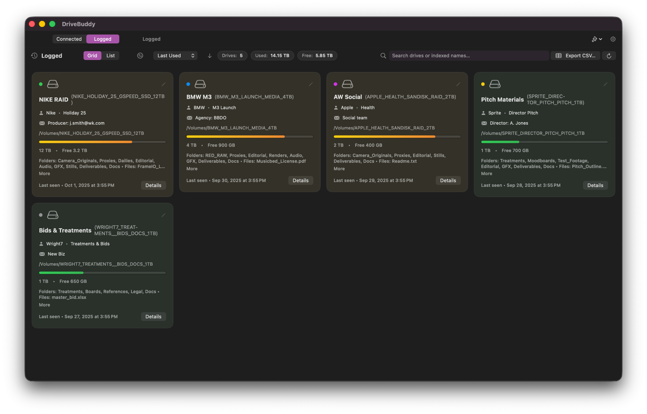Select the purple Logged tab
647x414 pixels.
(102, 39)
